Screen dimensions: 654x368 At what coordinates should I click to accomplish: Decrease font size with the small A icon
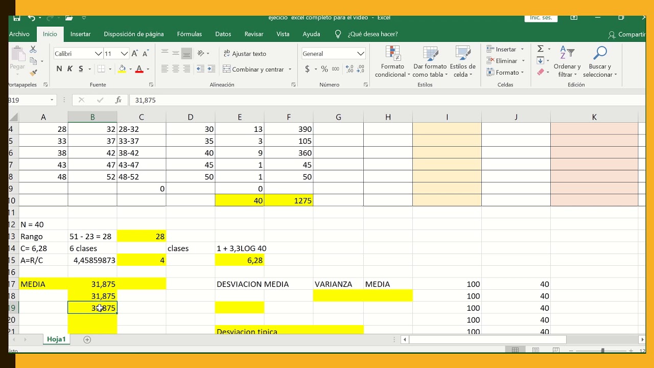click(146, 54)
